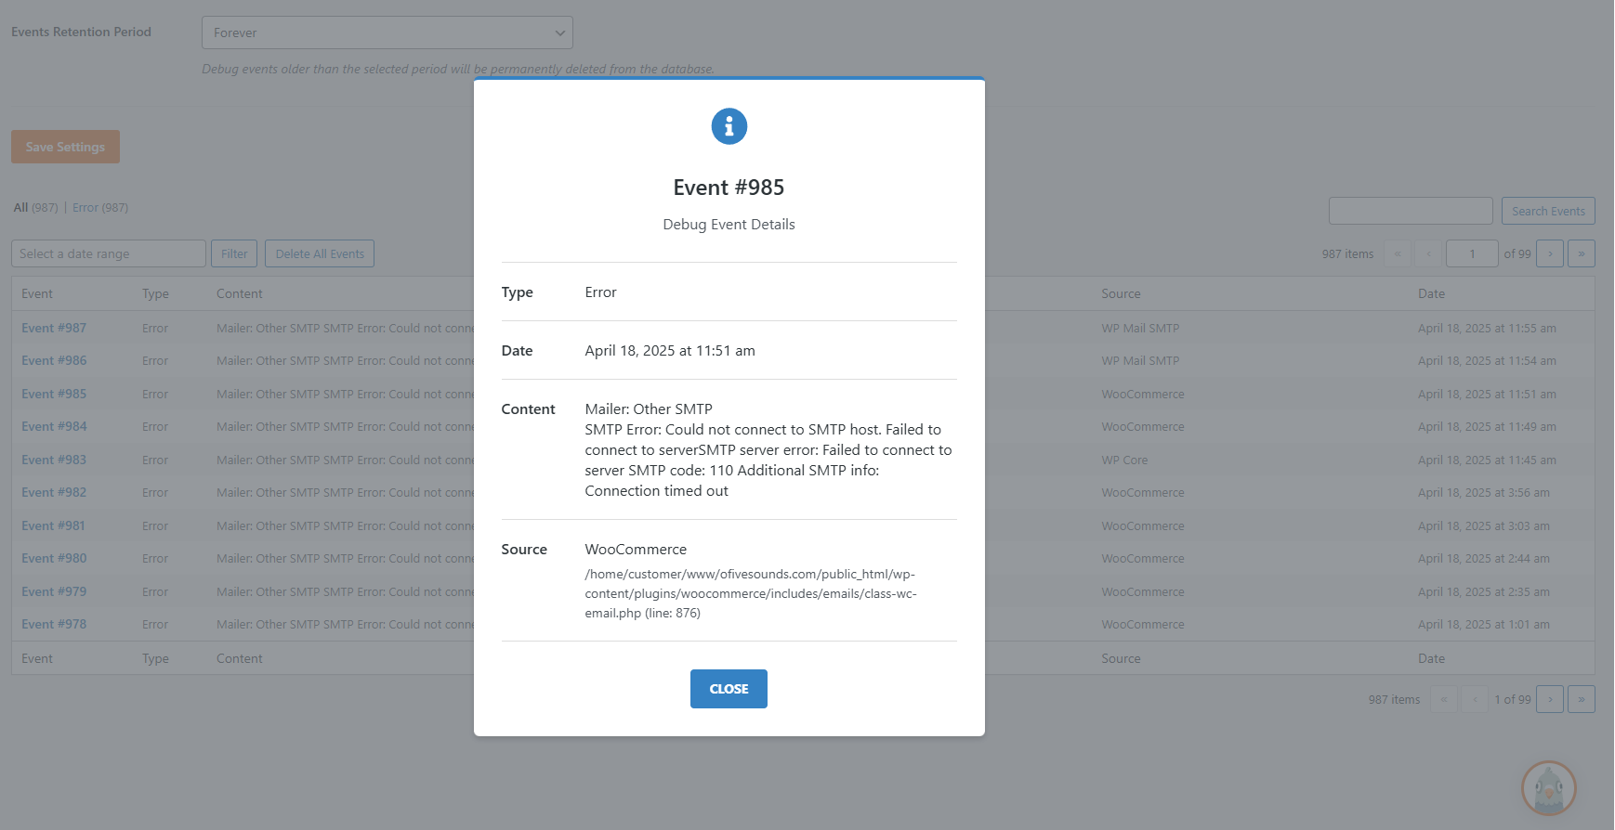Filter events by Error (987)
The width and height of the screenshot is (1615, 830).
click(100, 208)
